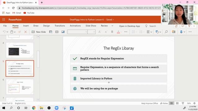Click the Fit to window icon
The width and height of the screenshot is (198, 111).
[x=195, y=103]
